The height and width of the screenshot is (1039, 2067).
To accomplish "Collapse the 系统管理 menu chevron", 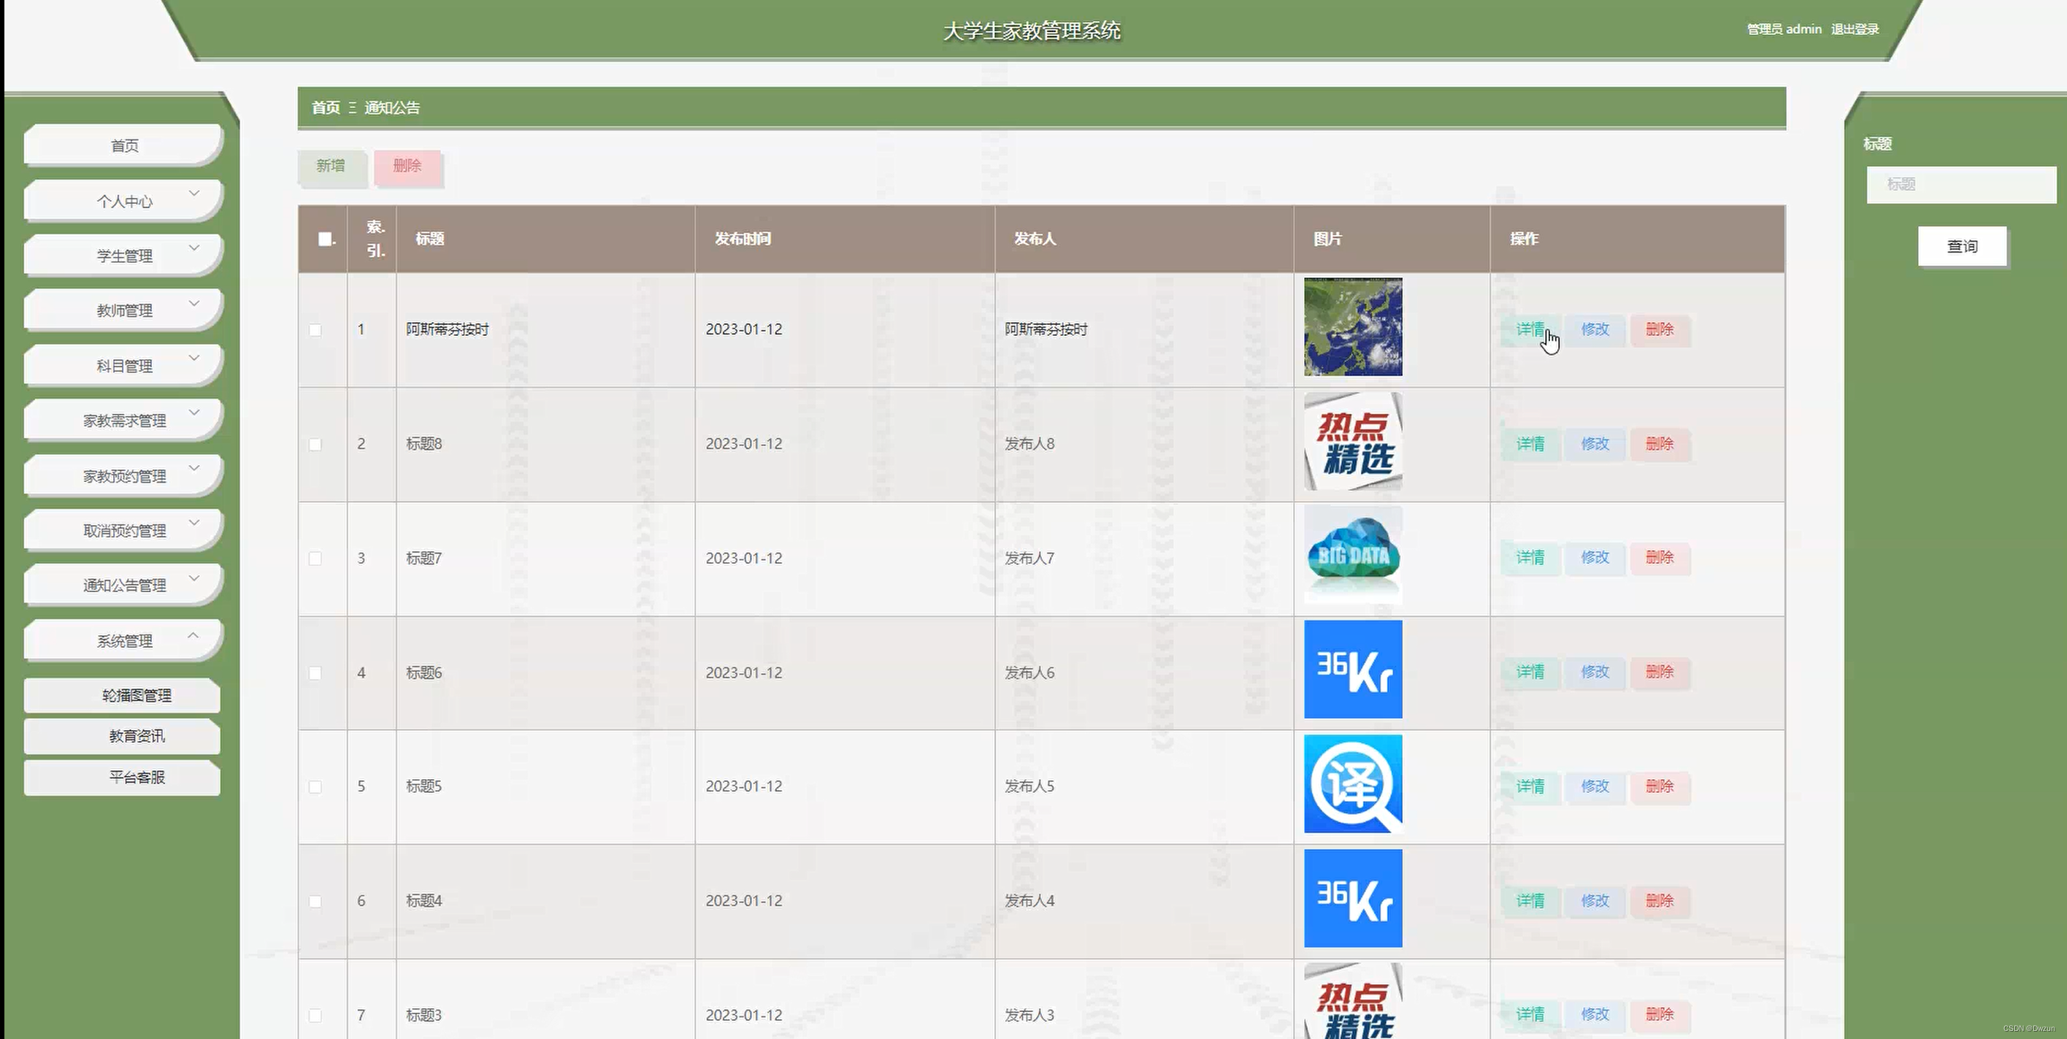I will pyautogui.click(x=194, y=634).
